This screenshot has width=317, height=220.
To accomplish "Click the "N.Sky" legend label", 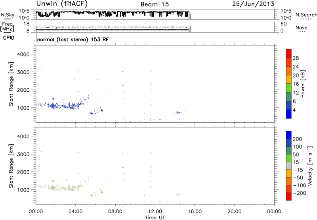I will 8,15.
